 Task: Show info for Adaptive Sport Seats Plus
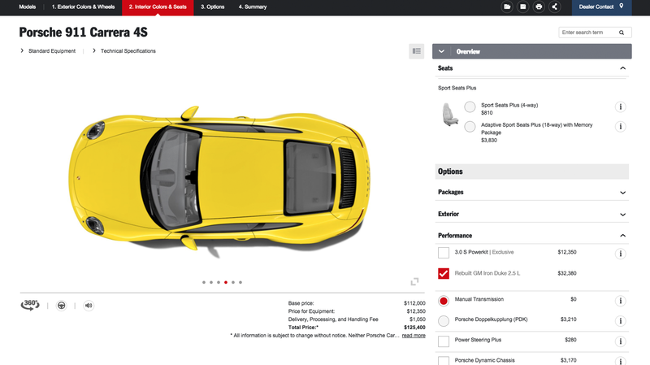620,127
